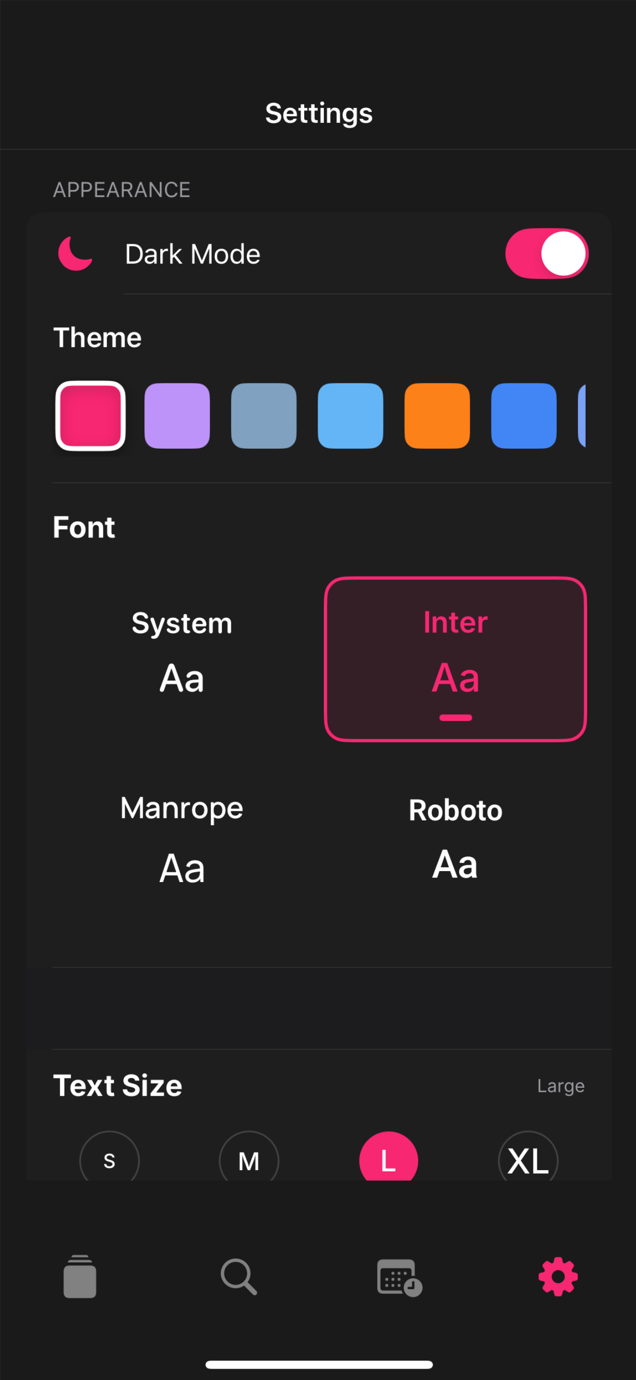This screenshot has width=636, height=1380.
Task: Open the calendar schedule tab icon
Action: pyautogui.click(x=399, y=1278)
